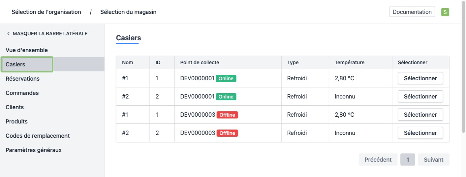The height and width of the screenshot is (177, 466).
Task: Click the Suivant pagination button
Action: pos(433,160)
